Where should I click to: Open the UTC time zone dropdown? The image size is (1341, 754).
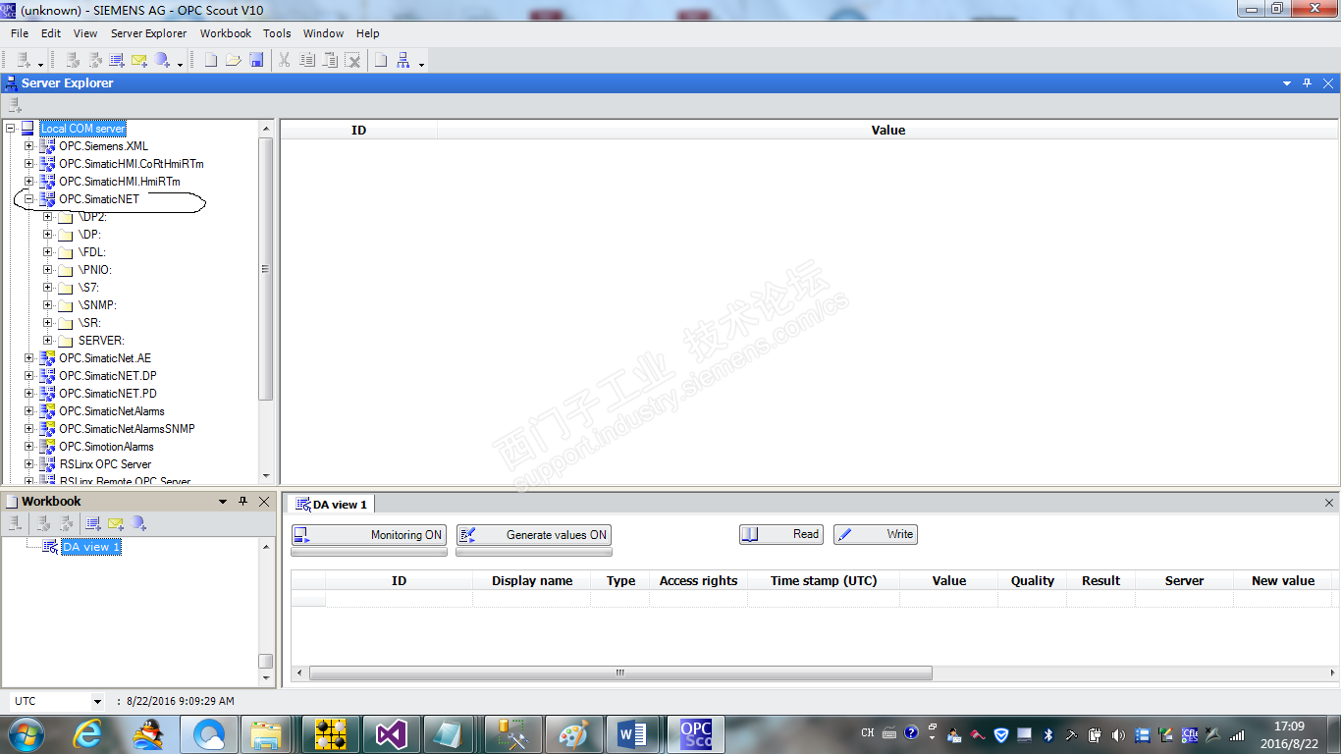[97, 702]
